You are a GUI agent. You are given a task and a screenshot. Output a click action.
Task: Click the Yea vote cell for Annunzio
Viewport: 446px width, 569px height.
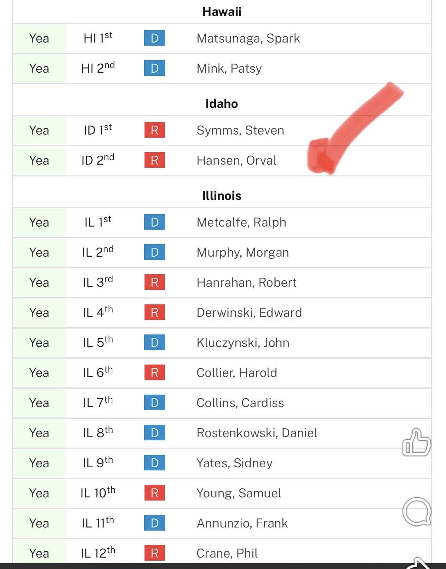pos(39,523)
